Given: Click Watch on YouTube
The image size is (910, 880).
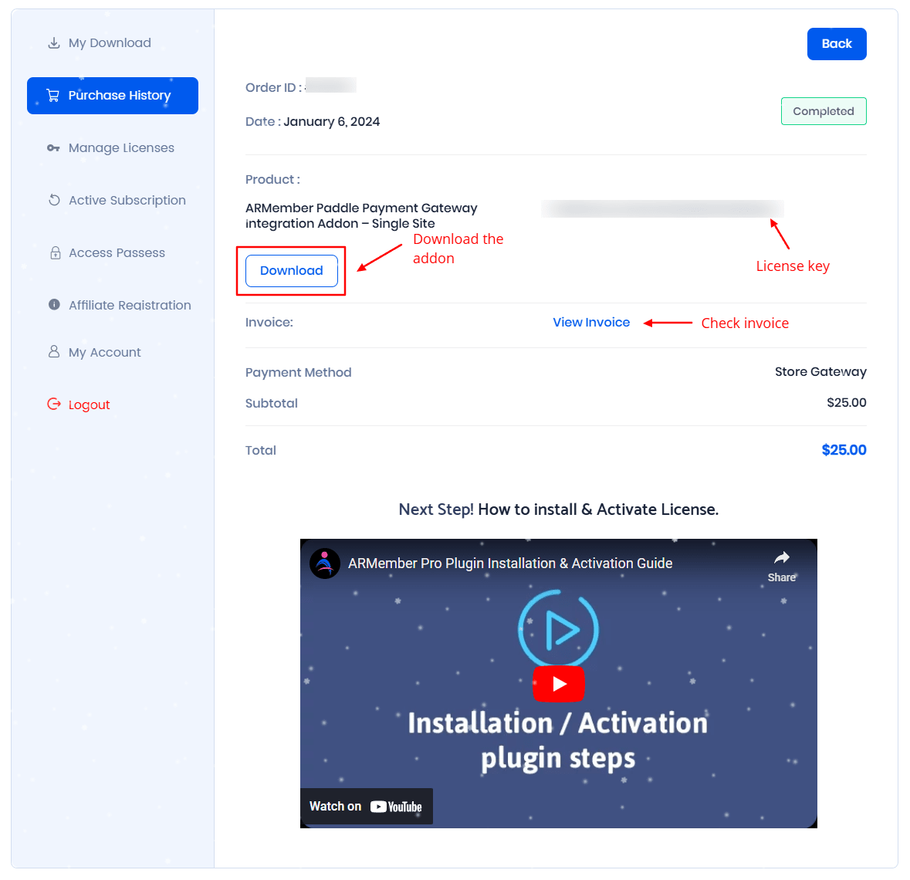Looking at the screenshot, I should [366, 806].
